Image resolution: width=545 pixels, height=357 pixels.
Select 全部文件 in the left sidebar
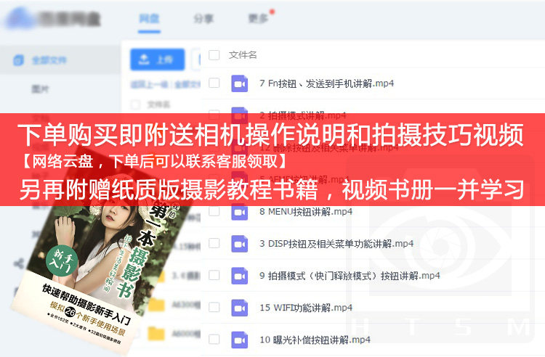coord(49,60)
